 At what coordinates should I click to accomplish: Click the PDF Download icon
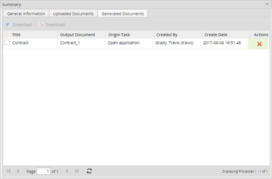point(41,25)
